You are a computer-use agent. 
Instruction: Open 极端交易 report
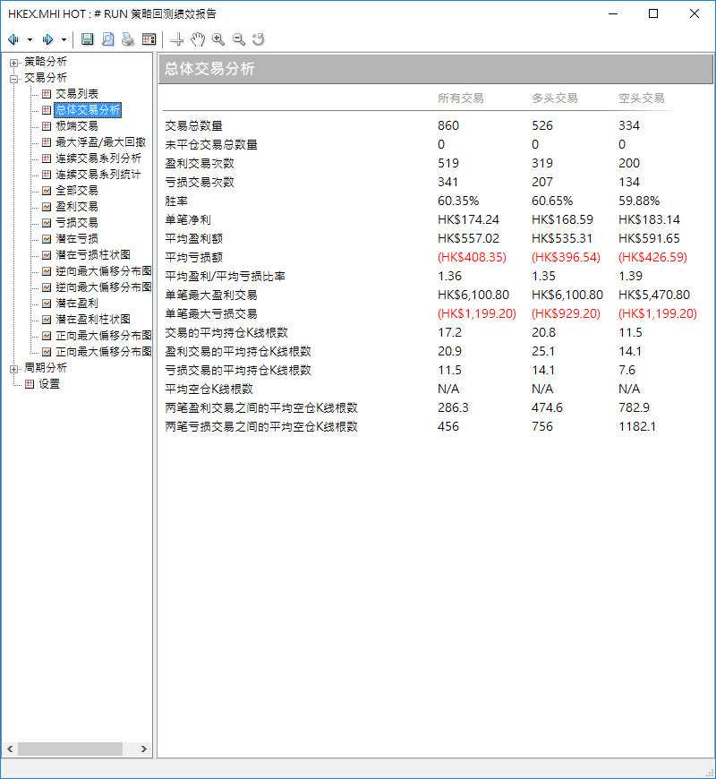(77, 126)
